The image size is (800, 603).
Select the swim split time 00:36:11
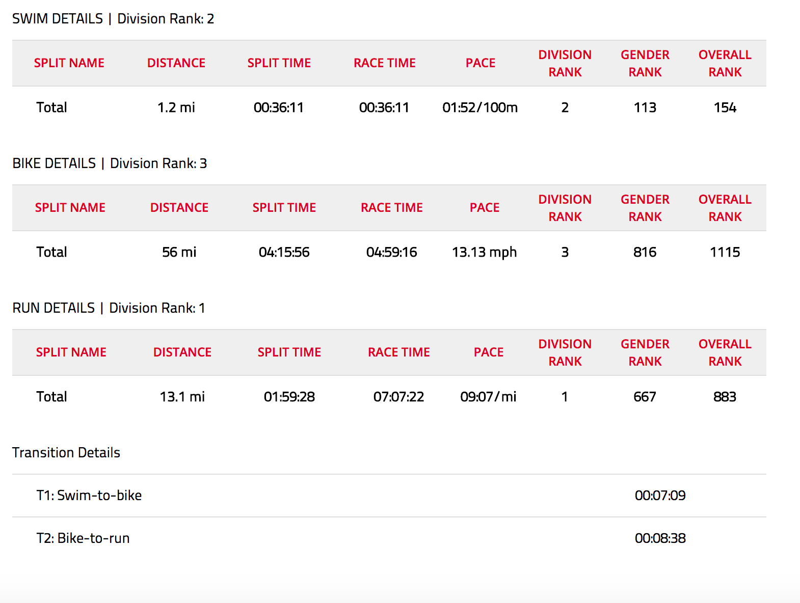[279, 107]
